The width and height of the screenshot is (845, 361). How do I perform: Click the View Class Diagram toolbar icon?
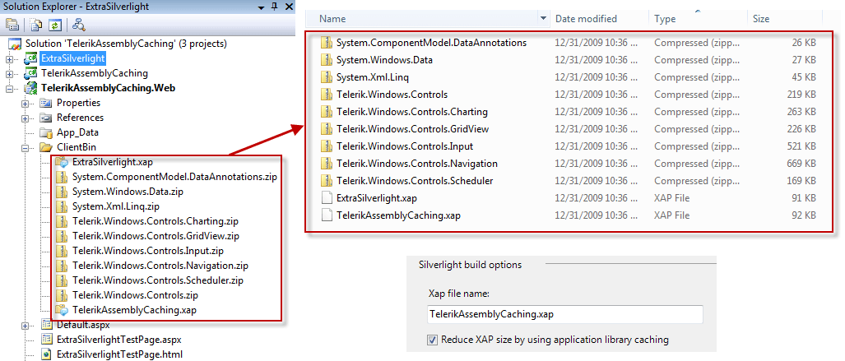79,25
